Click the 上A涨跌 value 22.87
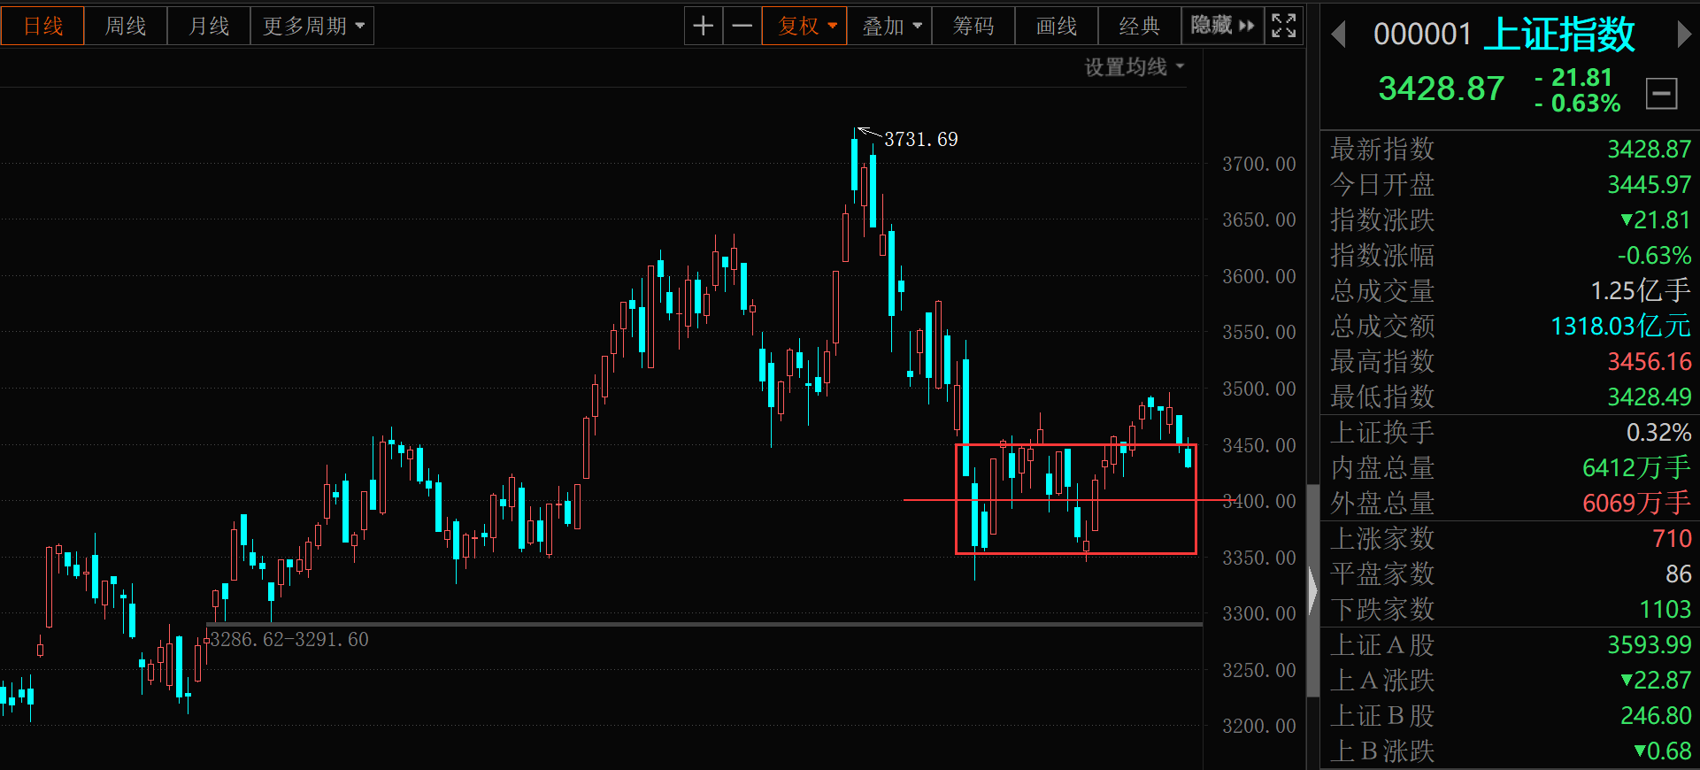 (1656, 680)
